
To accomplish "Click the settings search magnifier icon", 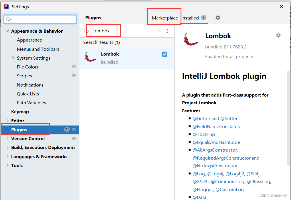I will 9,19.
